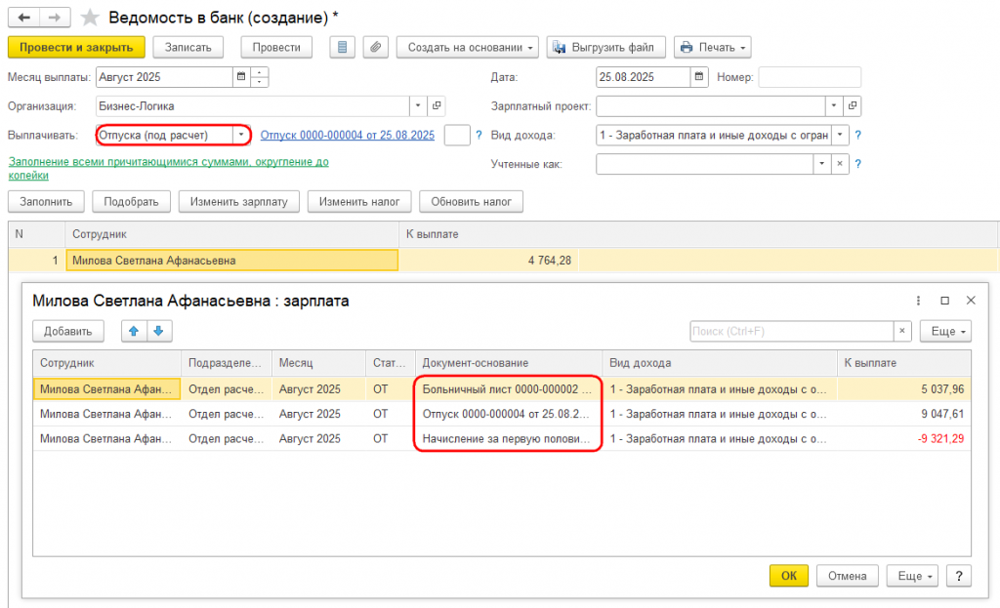The width and height of the screenshot is (1000, 608).
Task: Click Провести и закрыть
Action: pyautogui.click(x=76, y=47)
